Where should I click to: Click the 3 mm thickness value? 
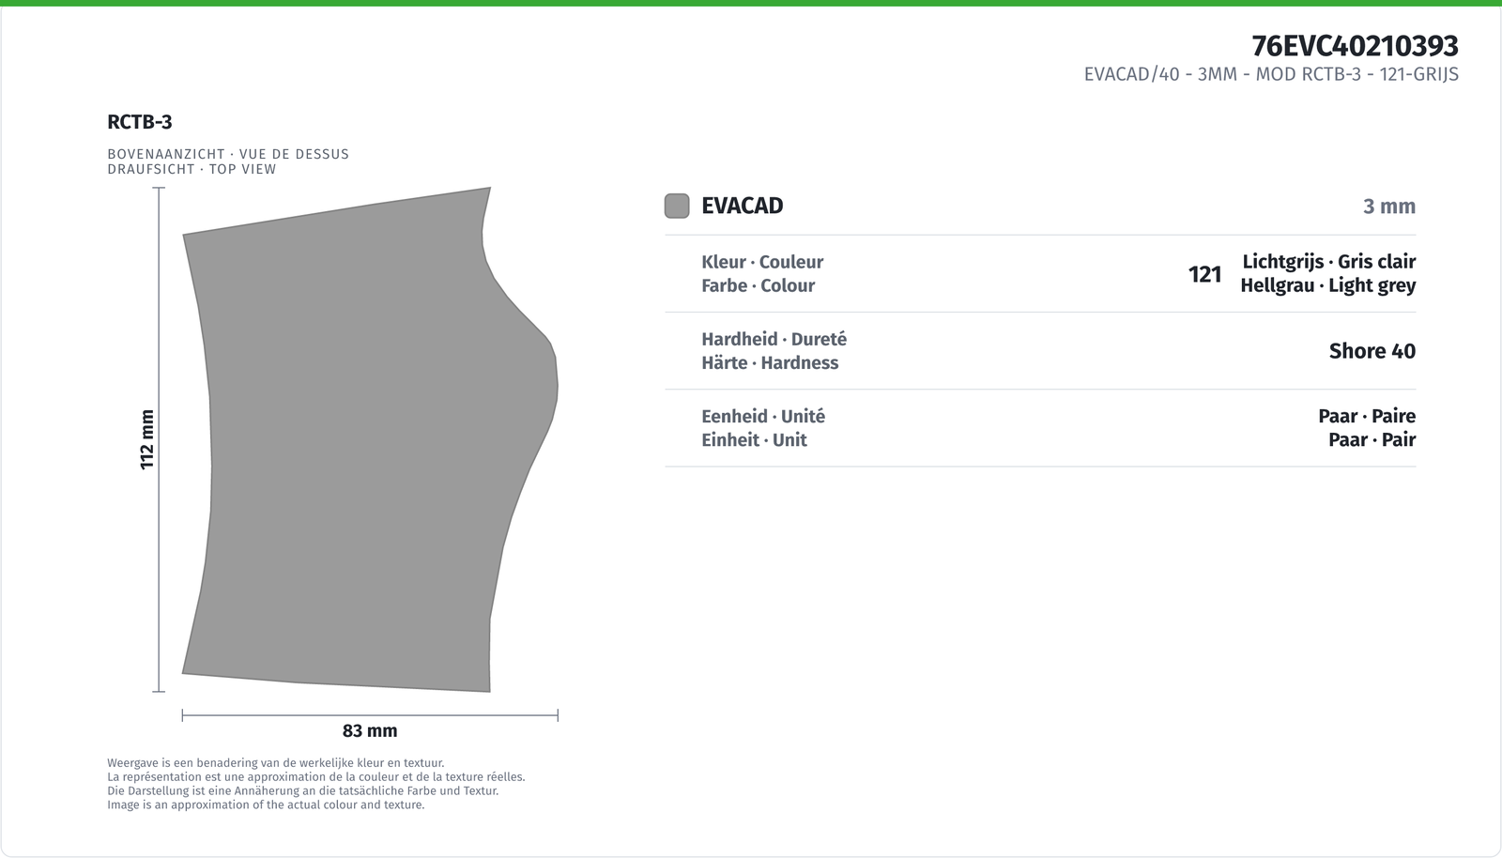[x=1389, y=207]
